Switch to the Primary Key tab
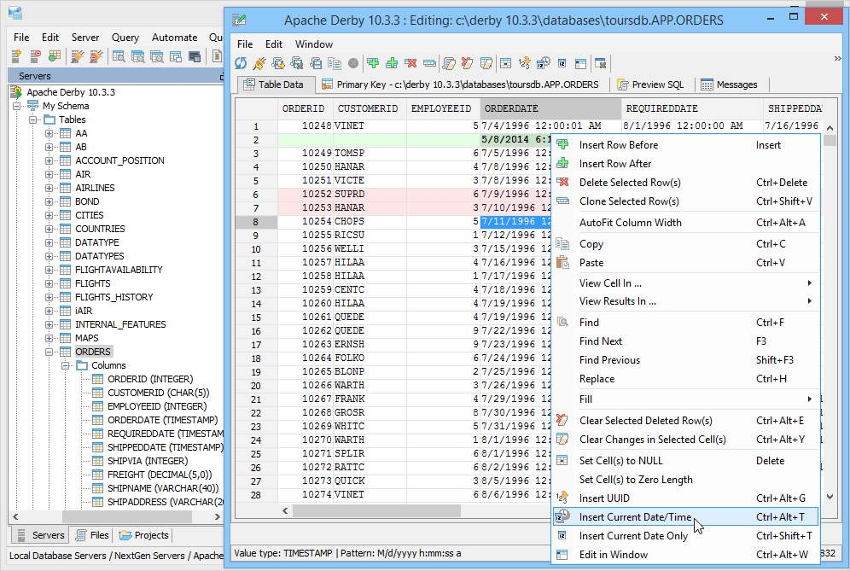This screenshot has height=571, width=850. point(461,84)
